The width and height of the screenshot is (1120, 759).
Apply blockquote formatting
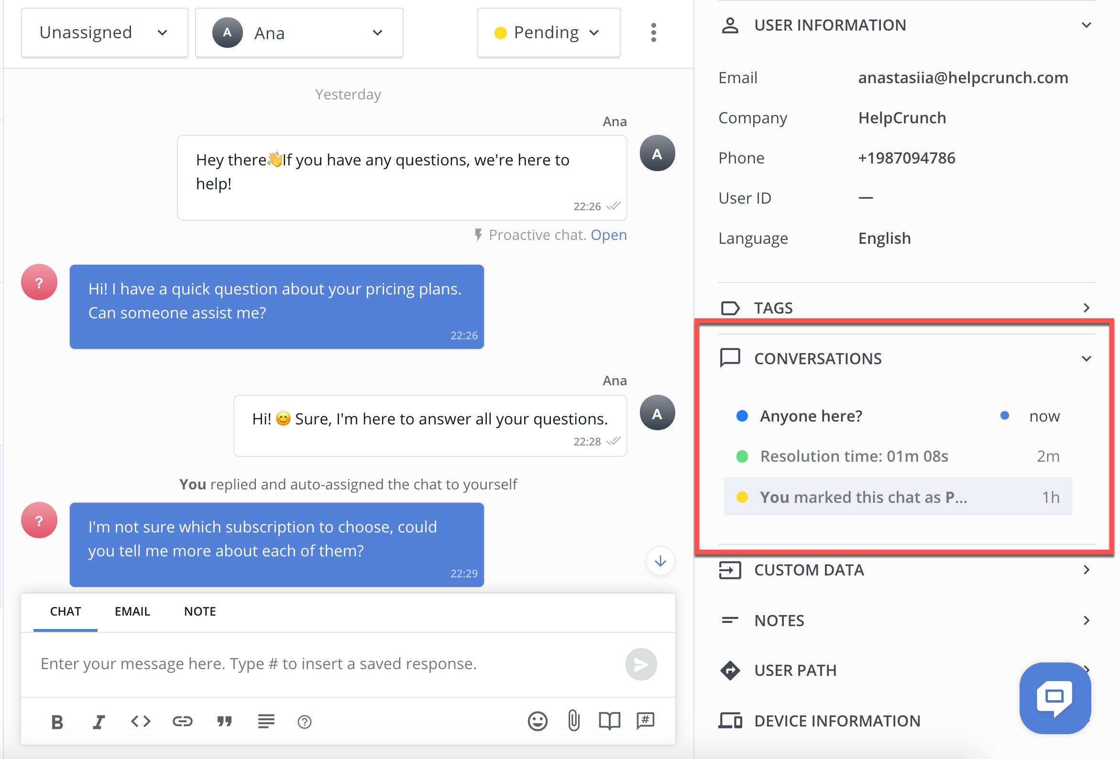tap(224, 721)
